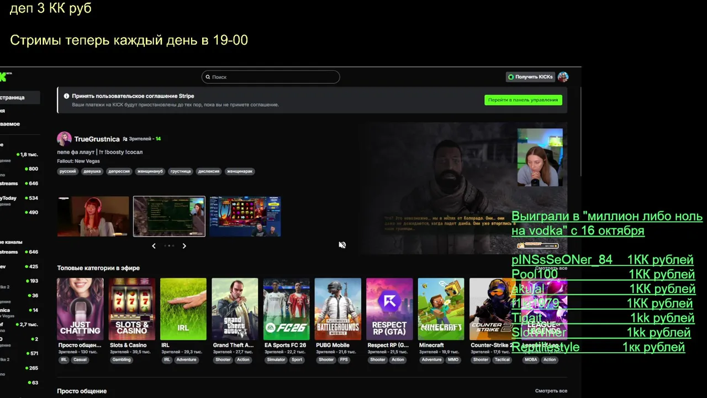Click the Slots & Casino title text
This screenshot has width=707, height=398.
[x=128, y=345]
